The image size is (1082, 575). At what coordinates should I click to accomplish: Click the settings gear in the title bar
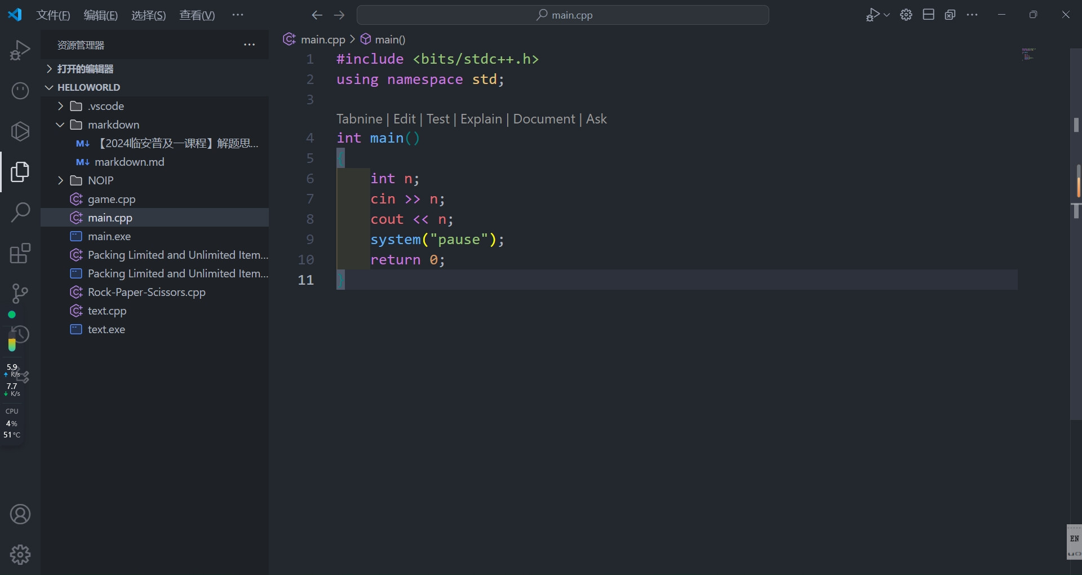coord(906,15)
